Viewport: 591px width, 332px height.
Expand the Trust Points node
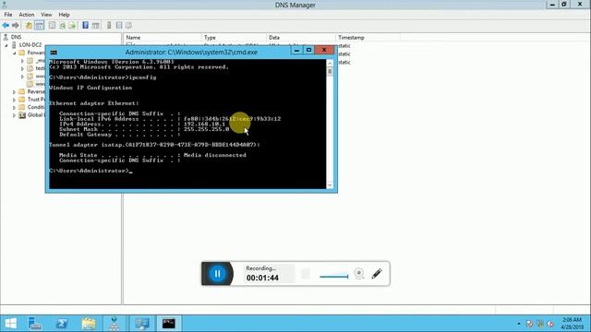pos(15,100)
